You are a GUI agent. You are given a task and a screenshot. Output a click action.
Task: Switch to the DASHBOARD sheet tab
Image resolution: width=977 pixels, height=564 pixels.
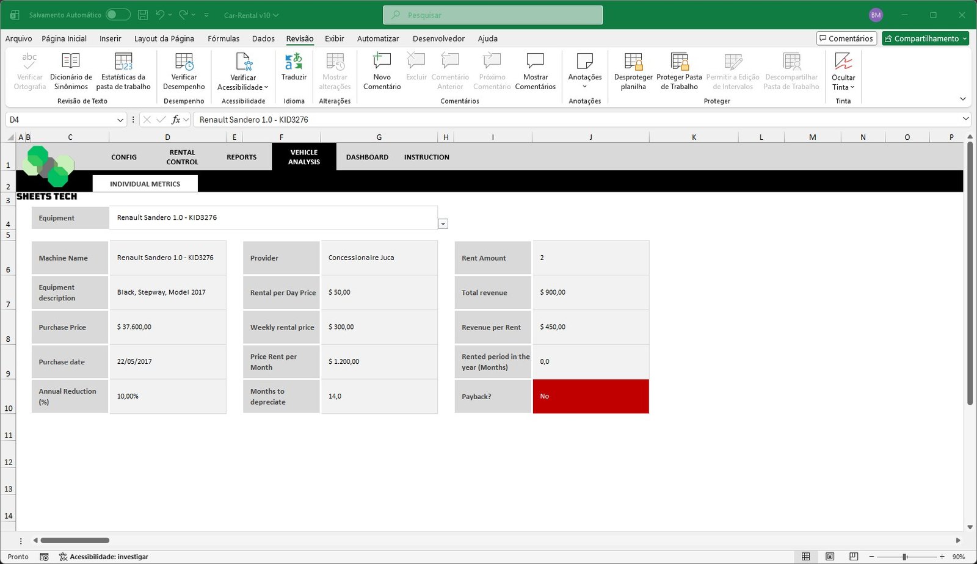(367, 157)
